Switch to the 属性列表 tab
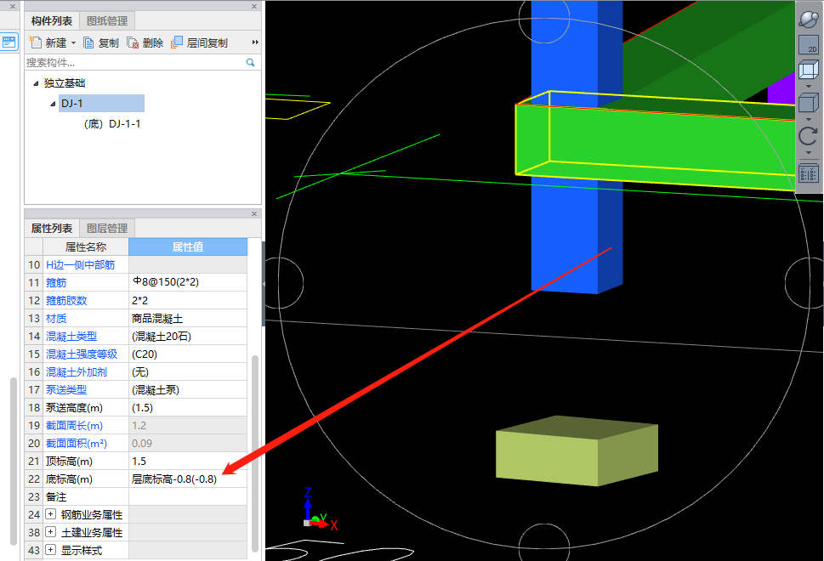Image resolution: width=824 pixels, height=561 pixels. tap(52, 229)
